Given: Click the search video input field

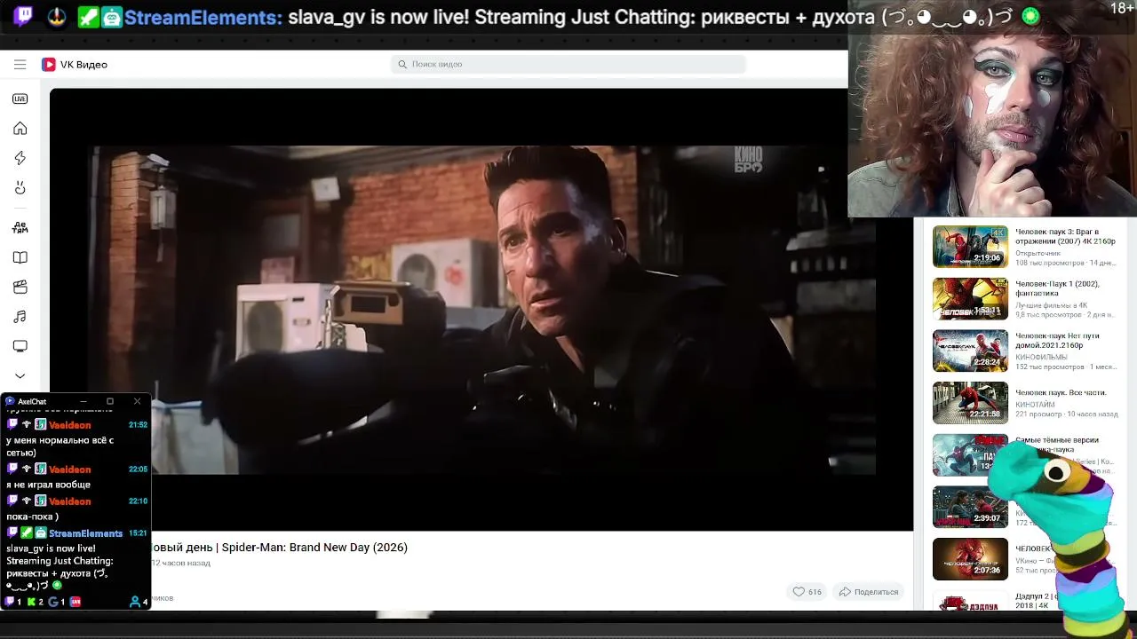Looking at the screenshot, I should point(568,64).
